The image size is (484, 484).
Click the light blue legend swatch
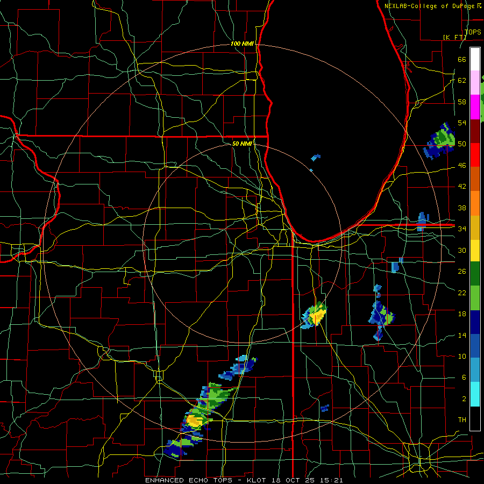point(475,370)
